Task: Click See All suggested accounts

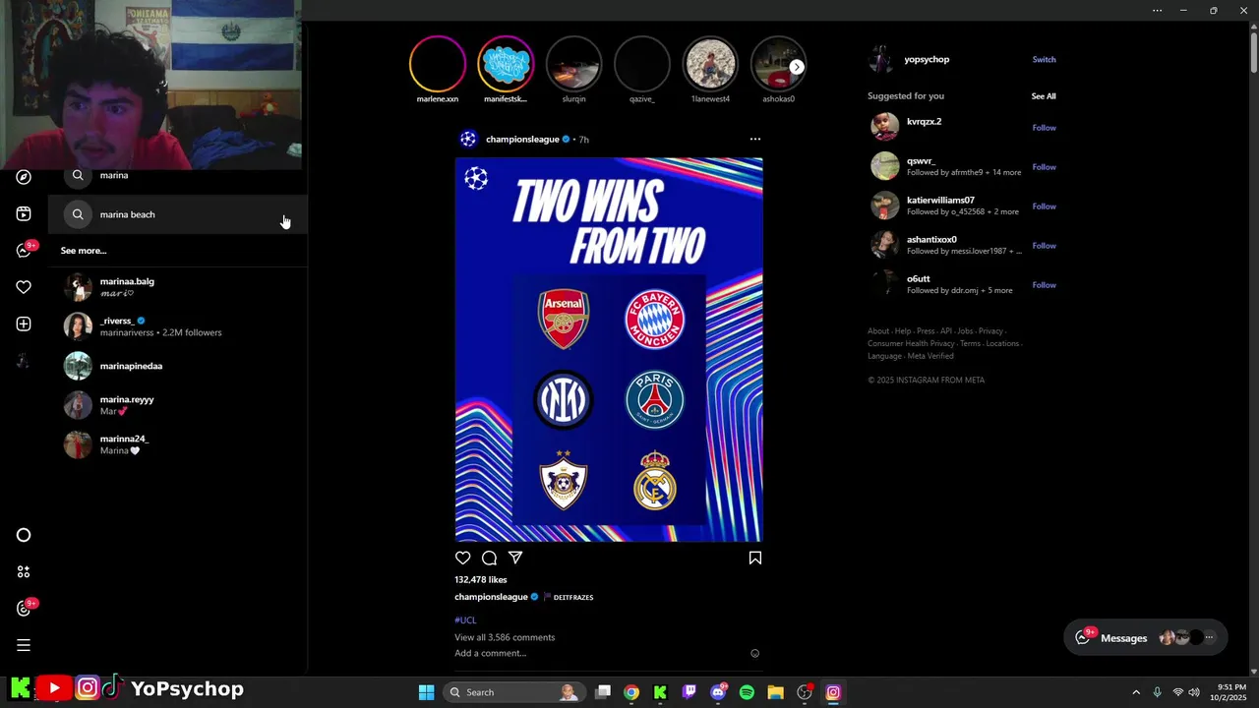Action: (1044, 96)
